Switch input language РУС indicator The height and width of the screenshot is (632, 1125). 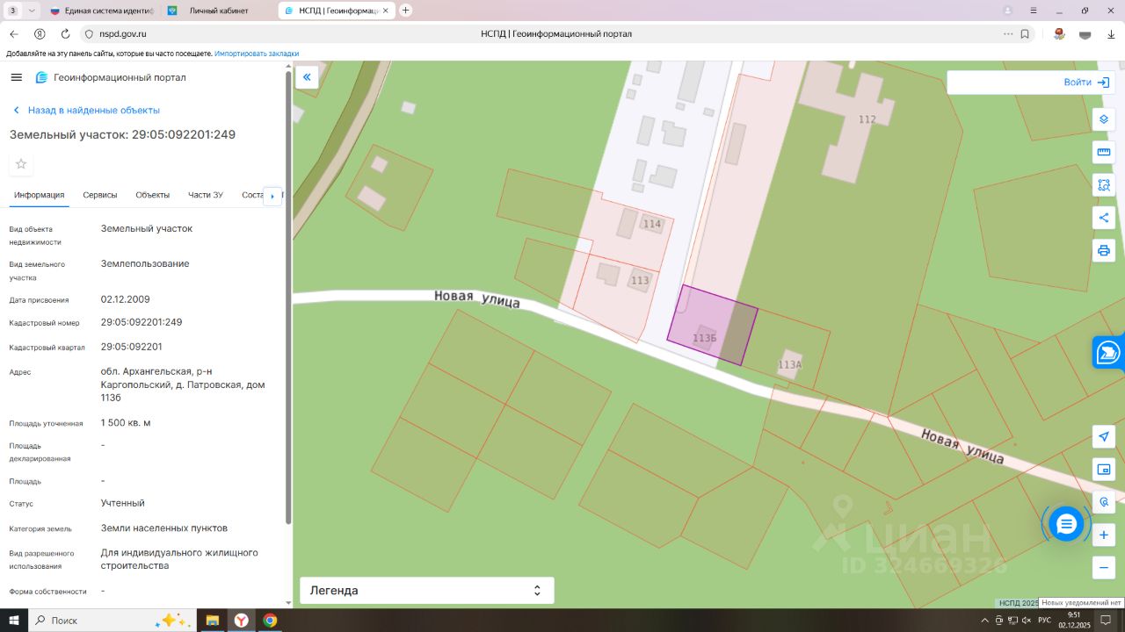1045,621
